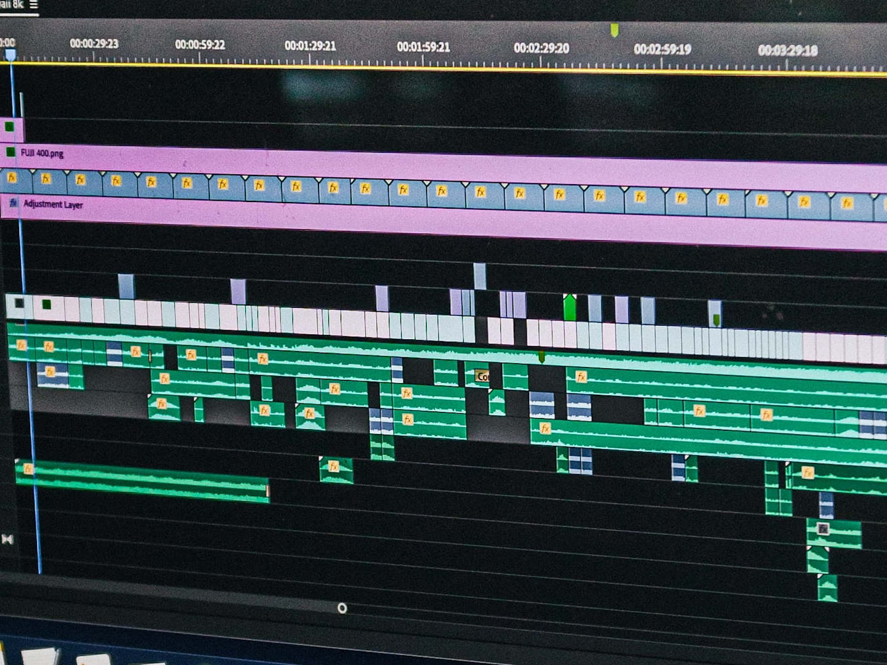Jump to timecode 00:03:29:18 on the ruler

pyautogui.click(x=788, y=50)
